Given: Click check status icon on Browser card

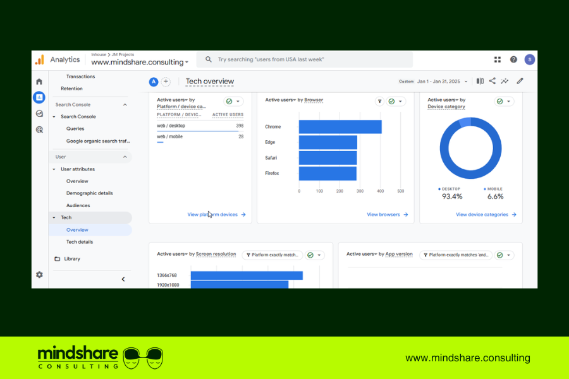Looking at the screenshot, I should (391, 101).
